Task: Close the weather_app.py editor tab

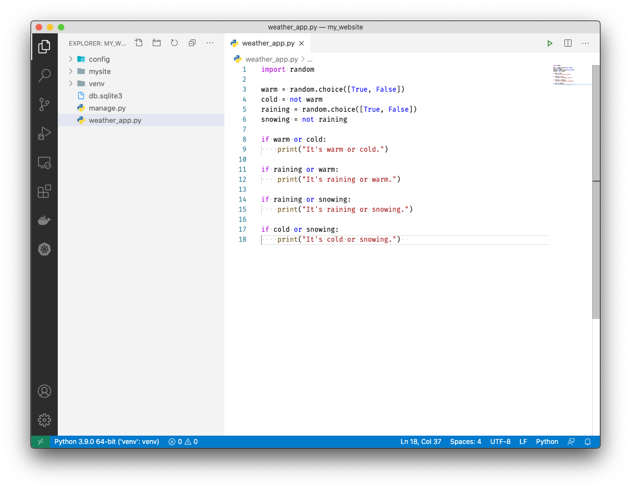Action: [x=302, y=43]
